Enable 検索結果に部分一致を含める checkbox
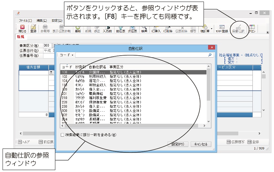Viewport: 274px width, 172px height. tap(62, 135)
